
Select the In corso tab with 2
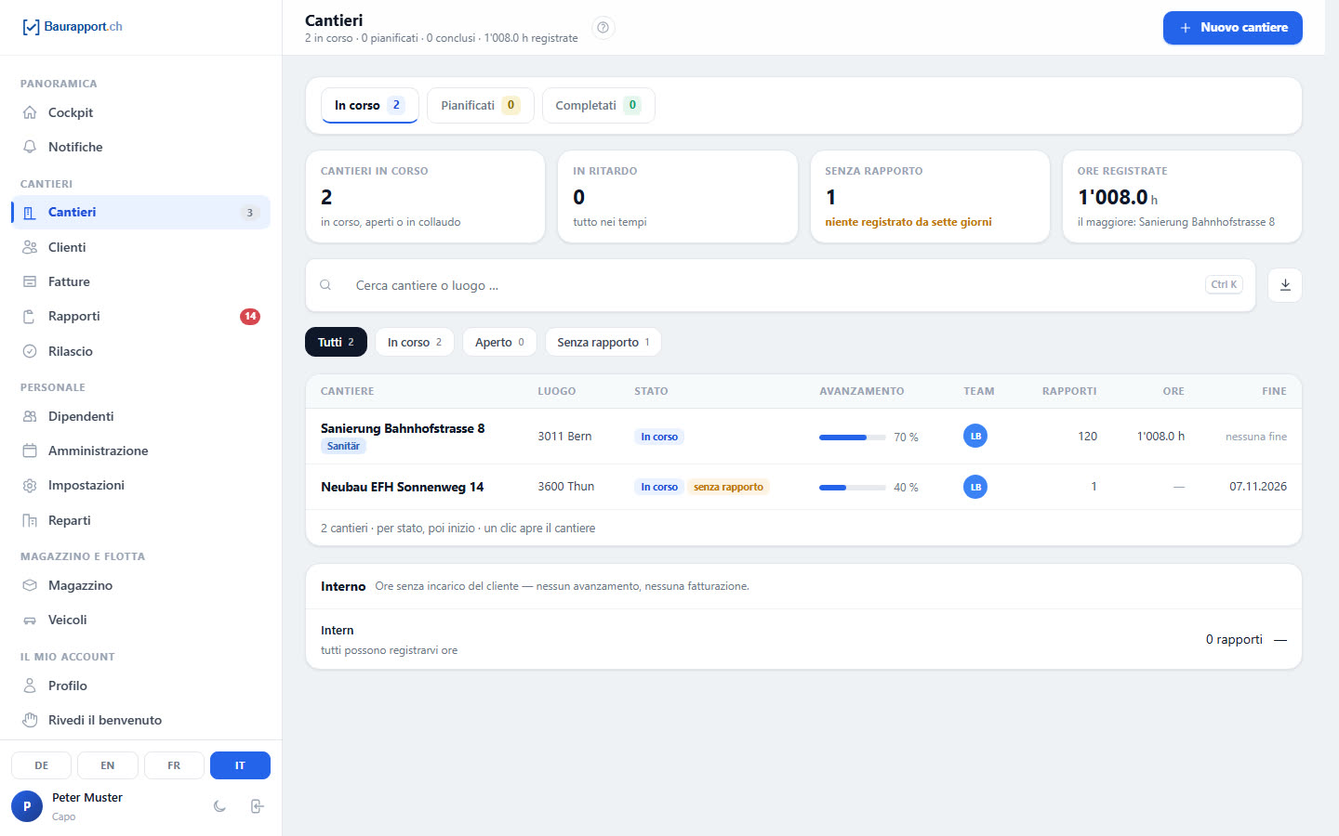pyautogui.click(x=370, y=105)
